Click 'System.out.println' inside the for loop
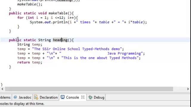 coord(49,22)
